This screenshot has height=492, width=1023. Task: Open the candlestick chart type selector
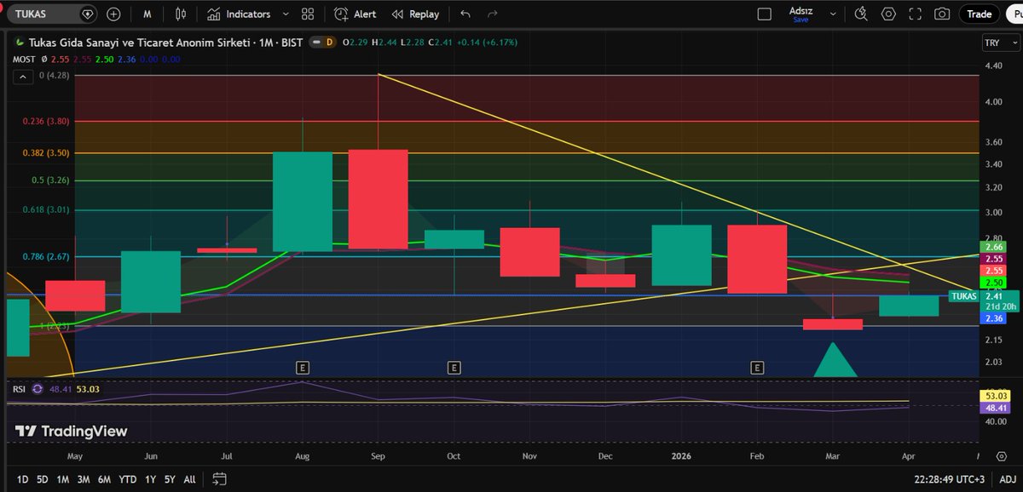pos(179,14)
